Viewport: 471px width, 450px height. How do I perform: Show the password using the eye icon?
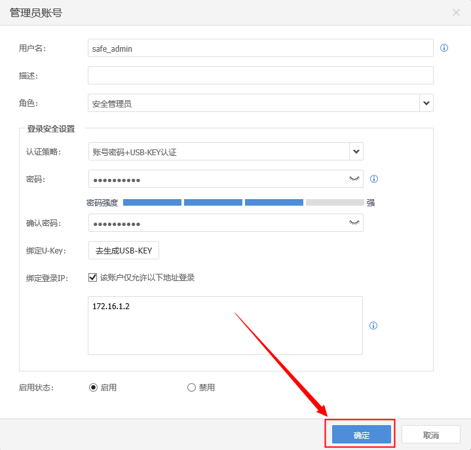(354, 179)
